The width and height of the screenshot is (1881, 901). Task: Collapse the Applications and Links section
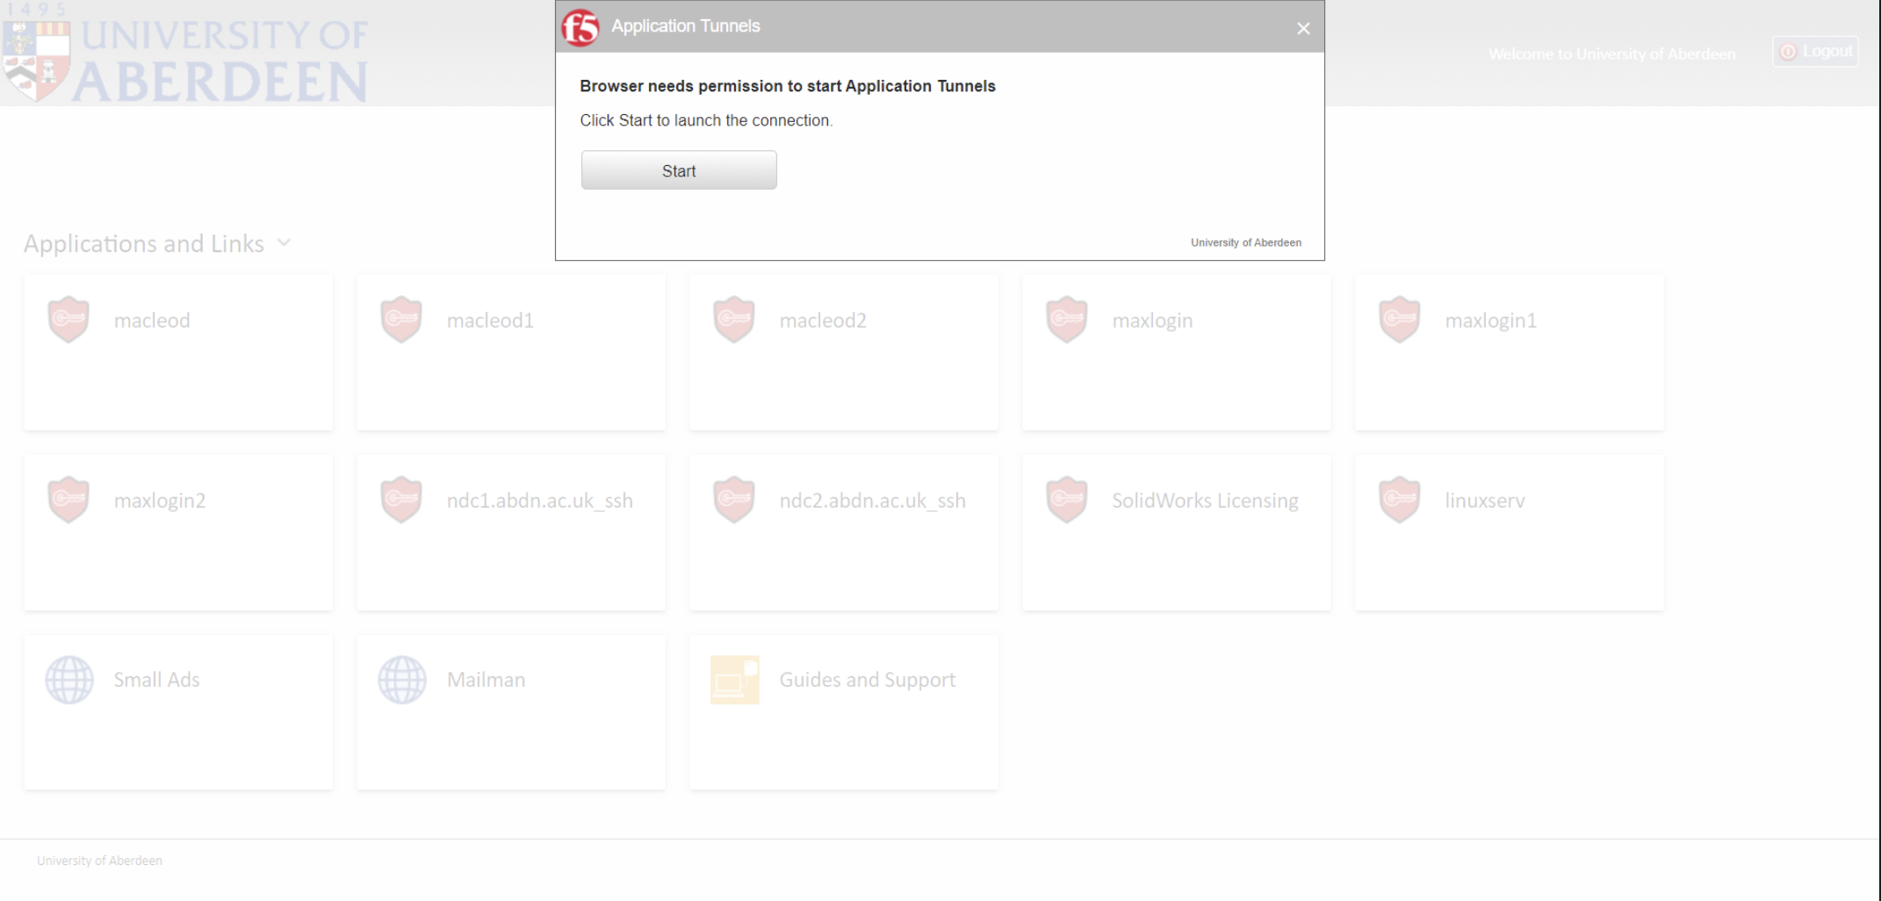pos(284,243)
